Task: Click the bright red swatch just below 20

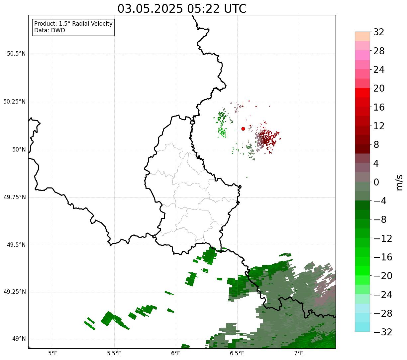Action: (x=362, y=93)
